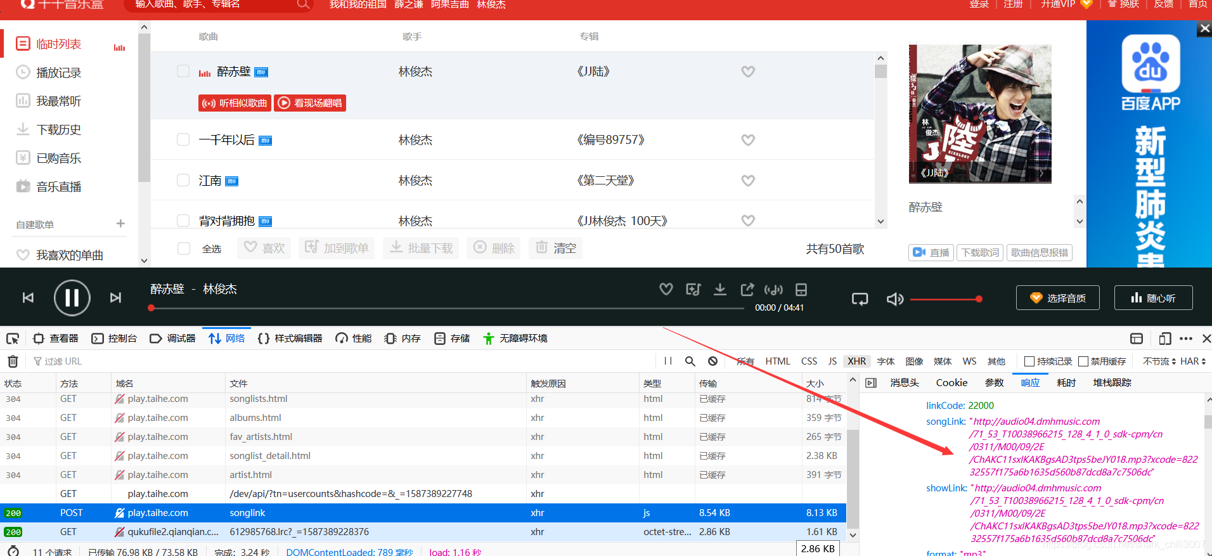This screenshot has height=556, width=1212.
Task: Open the 不节流 throttling dropdown
Action: pyautogui.click(x=1159, y=361)
